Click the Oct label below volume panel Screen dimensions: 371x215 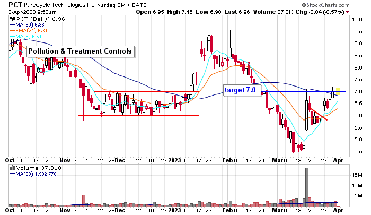pyautogui.click(x=10, y=211)
